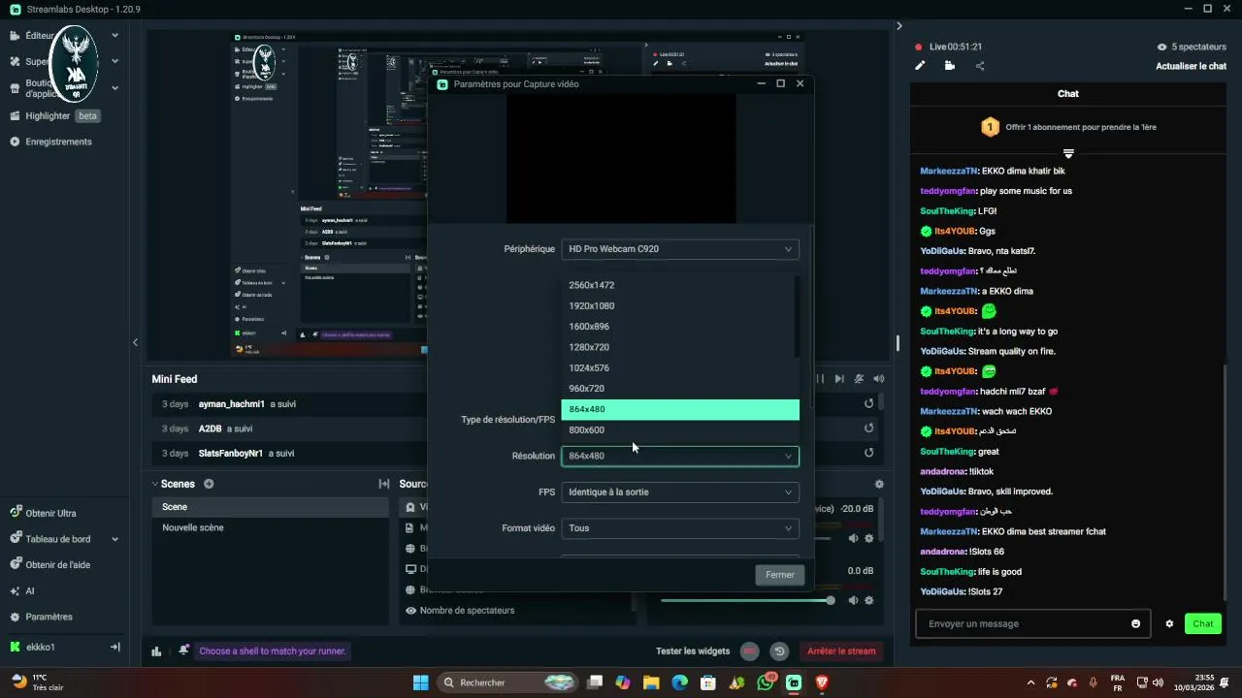Screen dimensions: 1242x698
Task: Open the Format vidéo dropdown Tous
Action: pyautogui.click(x=680, y=528)
